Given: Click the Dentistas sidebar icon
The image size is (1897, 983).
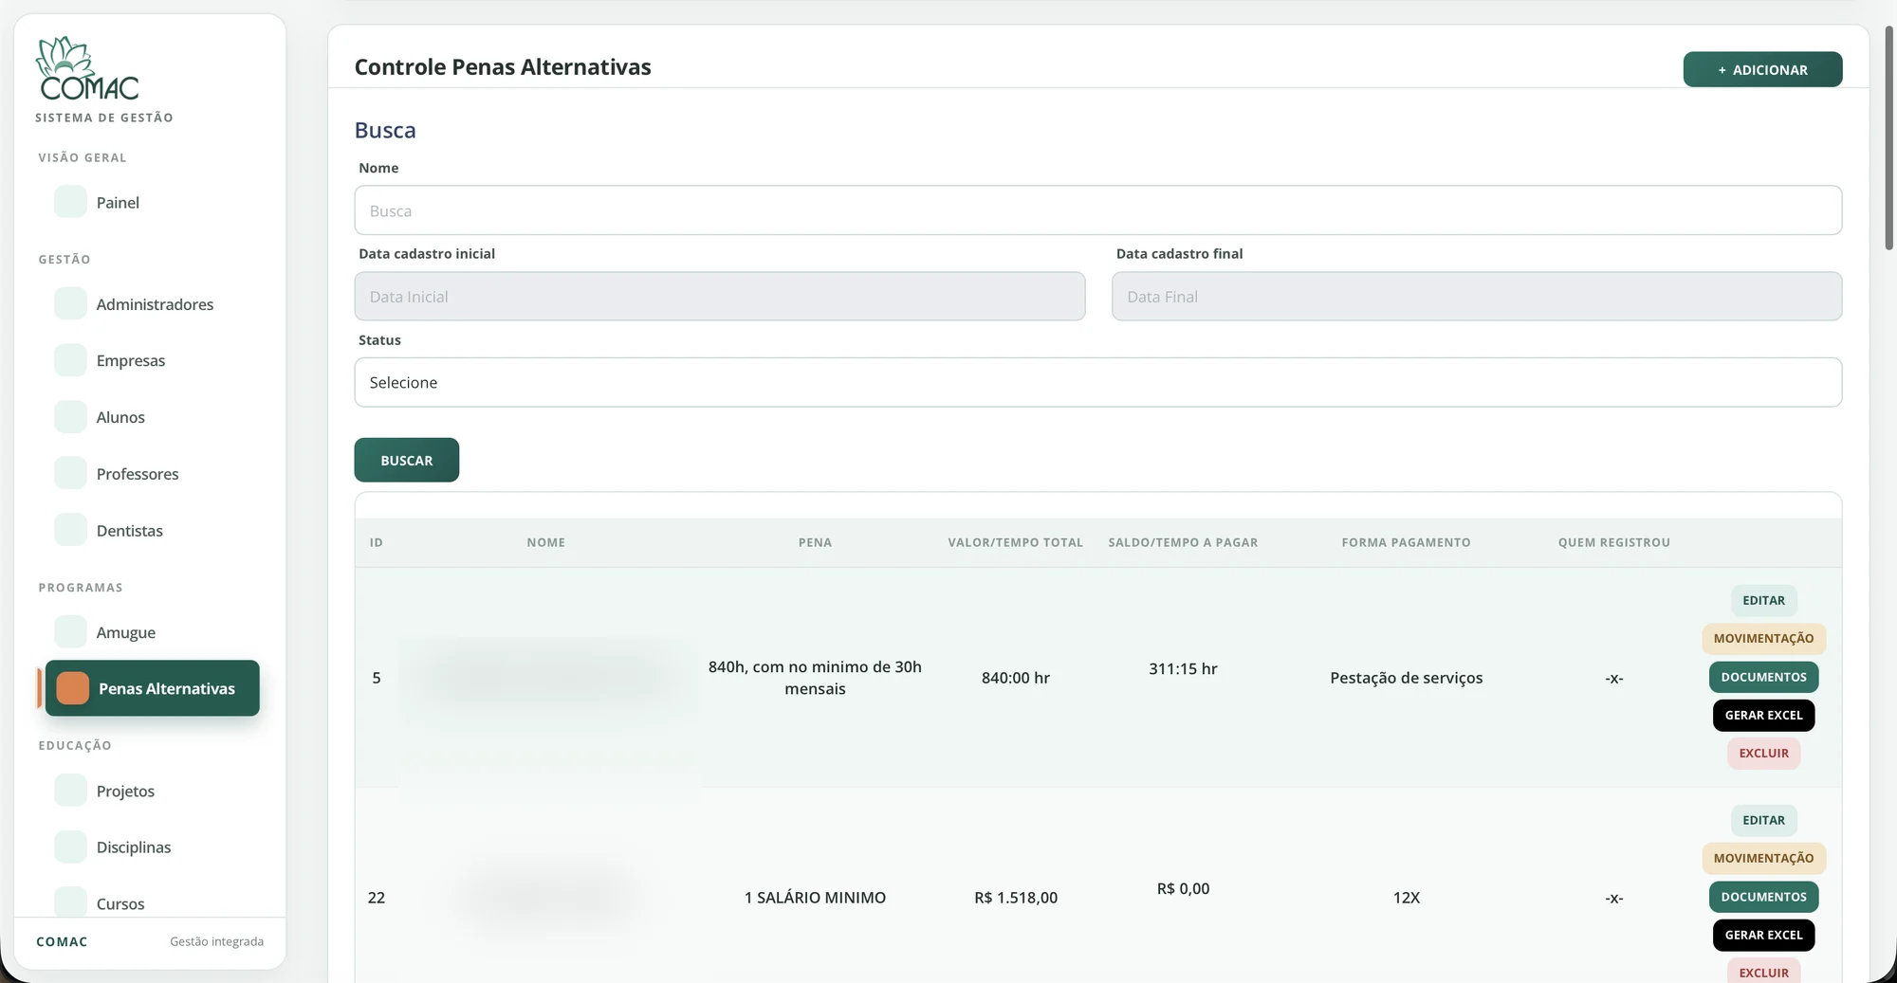Looking at the screenshot, I should (x=70, y=530).
